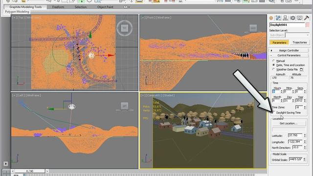Image resolution: width=313 pixels, height=176 pixels.
Task: Select the daylight head in Left viewport
Action: pos(72,107)
